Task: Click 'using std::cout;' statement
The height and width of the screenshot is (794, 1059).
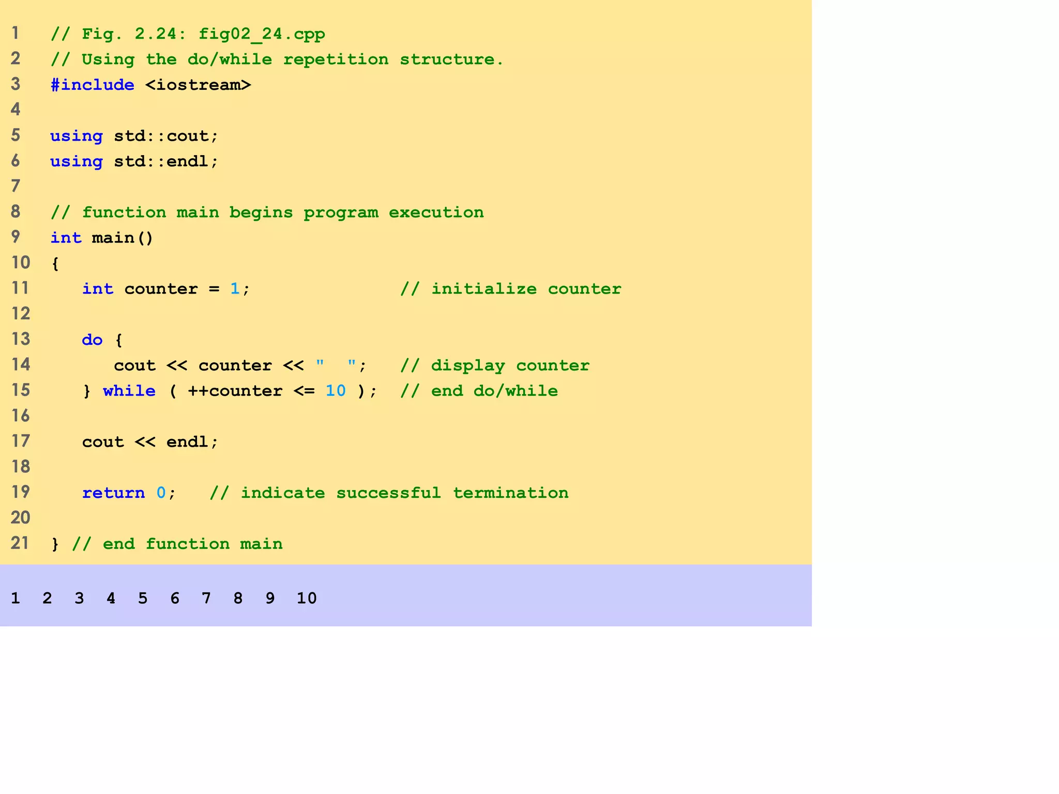Action: pos(134,136)
